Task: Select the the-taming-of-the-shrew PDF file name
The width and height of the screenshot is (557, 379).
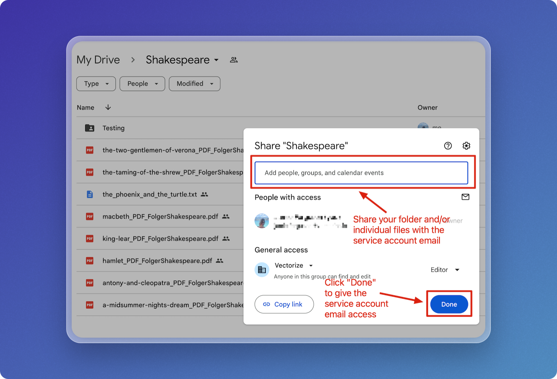Action: pos(173,172)
